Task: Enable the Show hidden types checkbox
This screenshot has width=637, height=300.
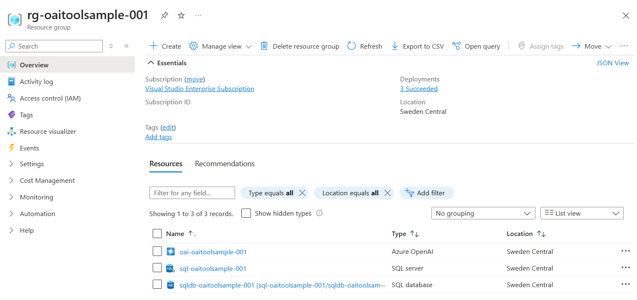Action: [x=246, y=213]
